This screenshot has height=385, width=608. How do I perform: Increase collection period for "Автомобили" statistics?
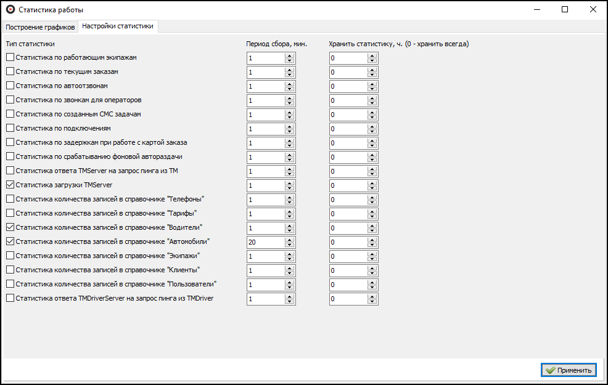[x=290, y=240]
